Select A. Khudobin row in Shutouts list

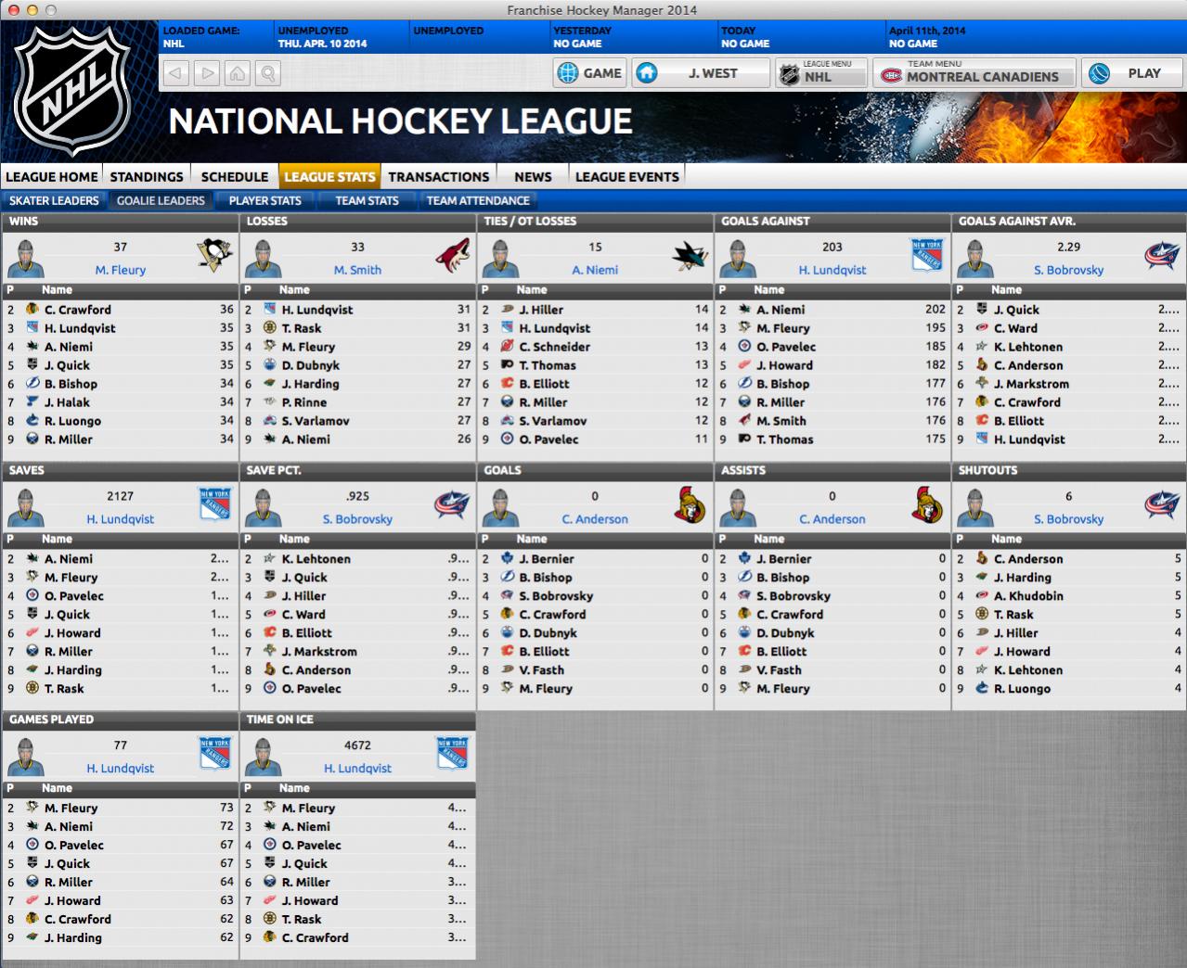(1069, 596)
